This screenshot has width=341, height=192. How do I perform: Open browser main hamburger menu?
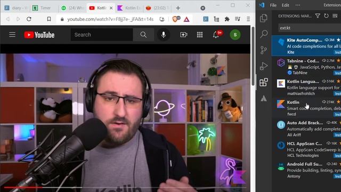[248, 19]
